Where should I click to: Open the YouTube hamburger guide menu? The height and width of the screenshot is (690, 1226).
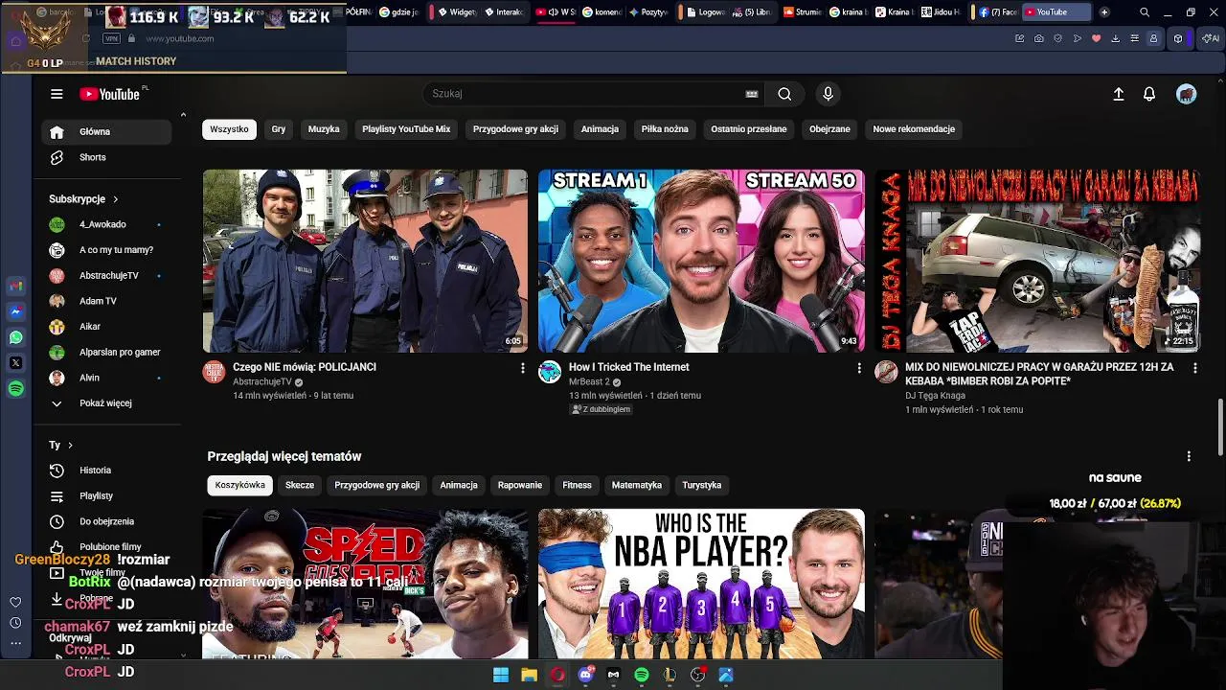pos(57,94)
